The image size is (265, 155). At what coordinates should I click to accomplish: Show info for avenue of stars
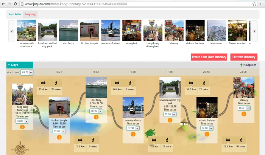pos(133,134)
